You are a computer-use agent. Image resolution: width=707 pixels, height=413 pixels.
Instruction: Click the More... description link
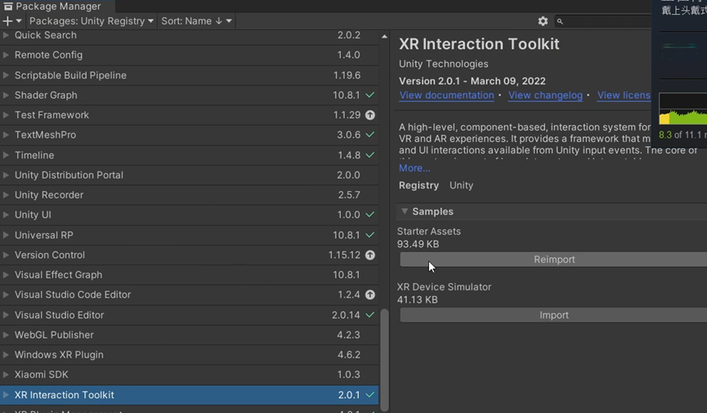click(x=414, y=168)
